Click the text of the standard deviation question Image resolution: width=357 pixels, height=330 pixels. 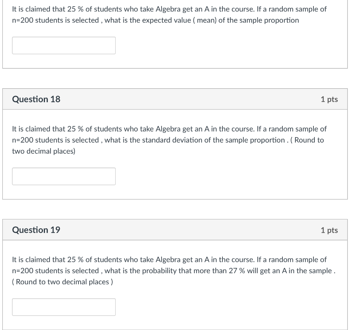[169, 140]
